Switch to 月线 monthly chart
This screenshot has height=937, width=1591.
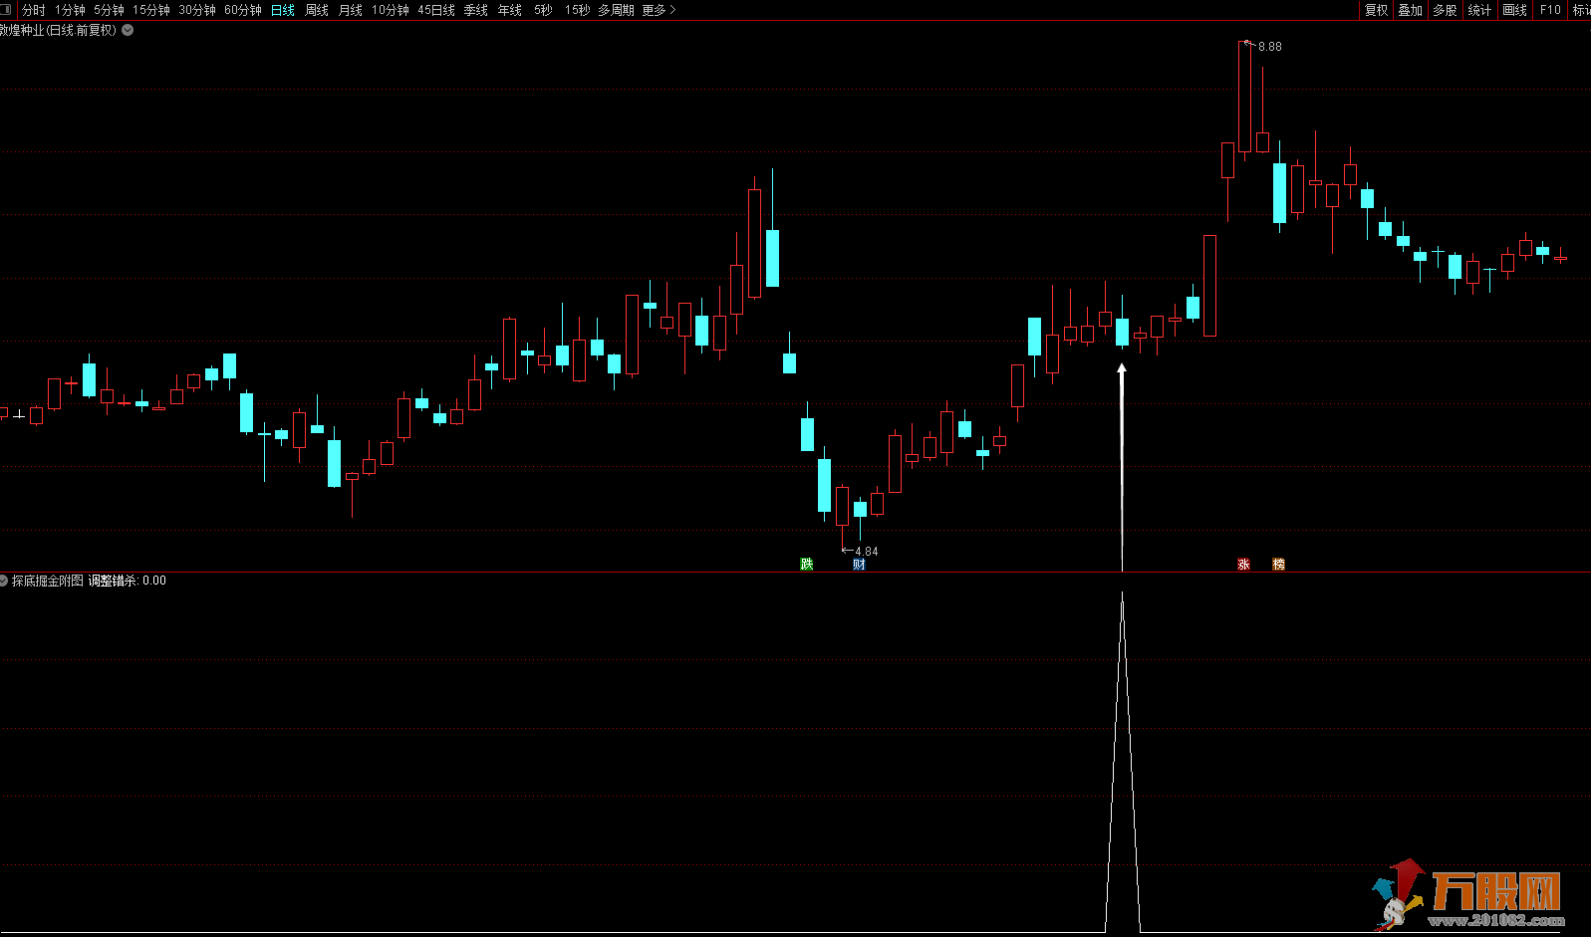pos(351,10)
